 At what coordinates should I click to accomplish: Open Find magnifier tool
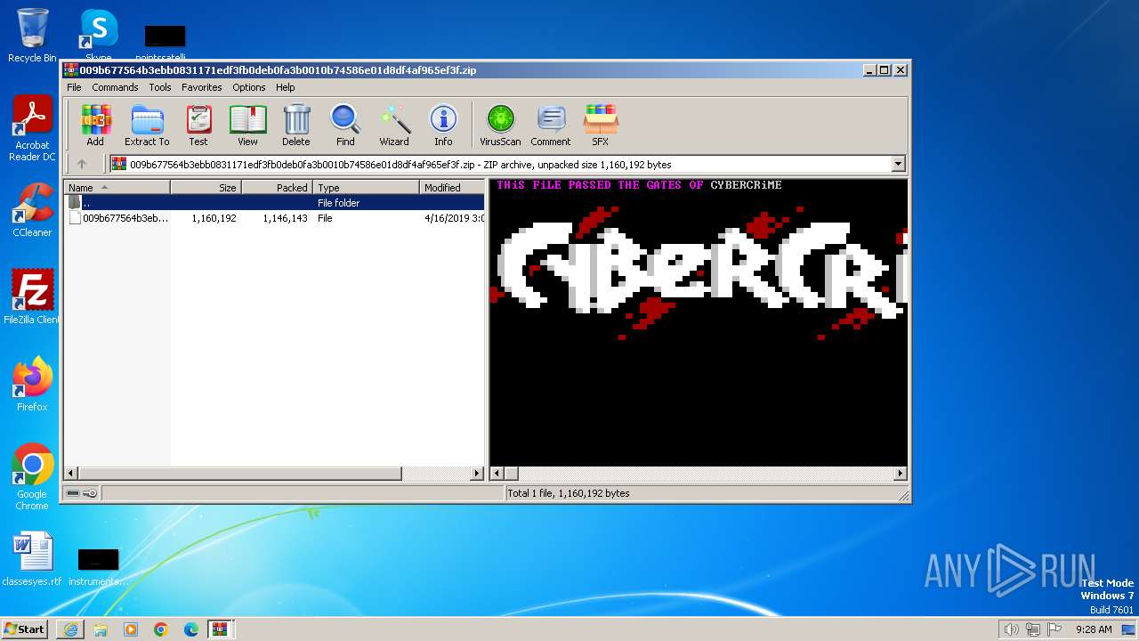[345, 125]
